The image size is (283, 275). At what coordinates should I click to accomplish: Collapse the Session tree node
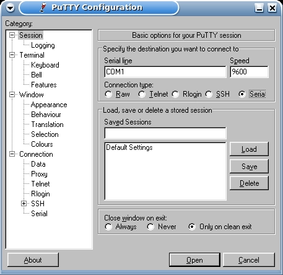(12, 35)
